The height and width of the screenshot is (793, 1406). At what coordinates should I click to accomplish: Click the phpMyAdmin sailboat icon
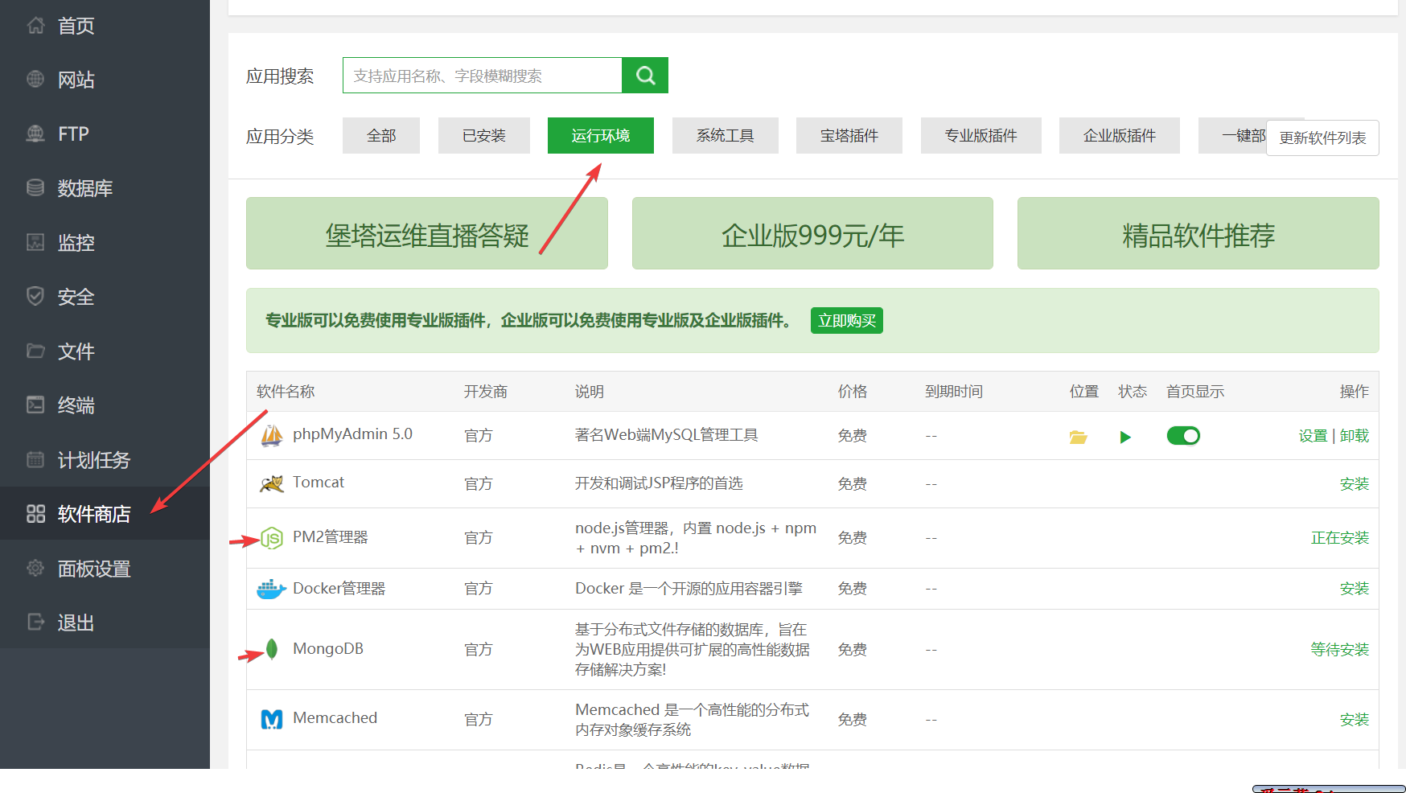click(272, 435)
